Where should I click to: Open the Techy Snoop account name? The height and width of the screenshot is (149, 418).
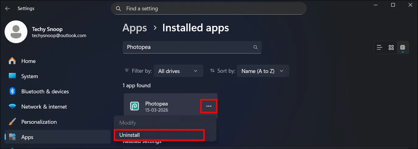click(47, 29)
